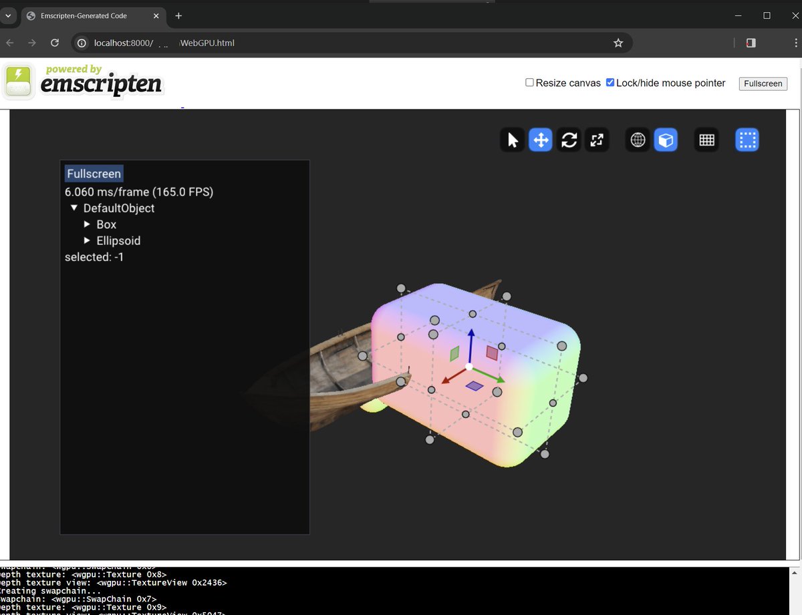The image size is (802, 615).
Task: Select the arrow pointer tool
Action: [x=513, y=140]
